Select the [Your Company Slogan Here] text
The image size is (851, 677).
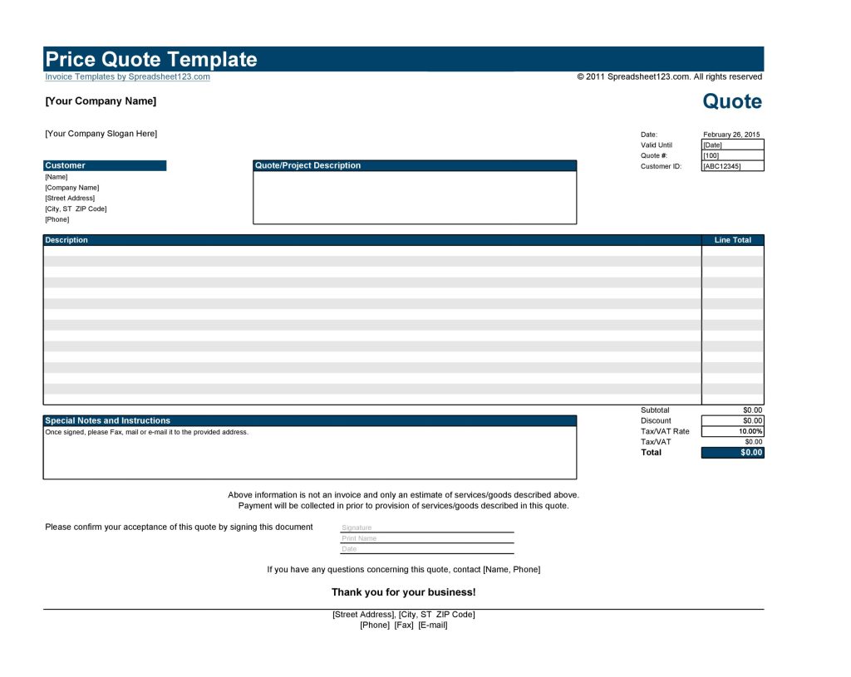[x=100, y=133]
